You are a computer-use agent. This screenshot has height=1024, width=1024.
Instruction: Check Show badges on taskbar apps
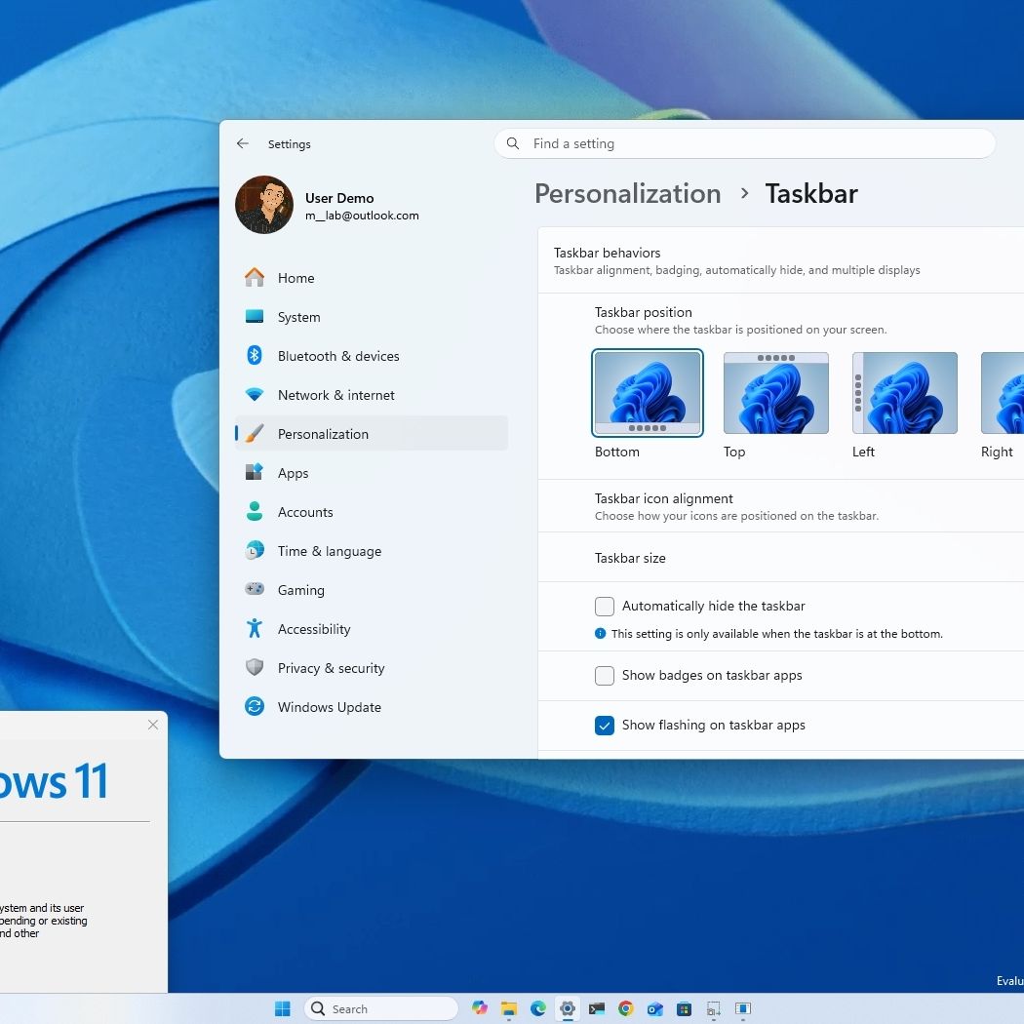(x=604, y=675)
